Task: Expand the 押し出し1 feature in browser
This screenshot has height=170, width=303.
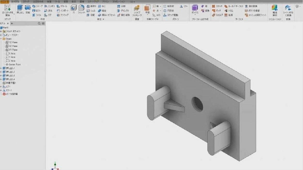Action: click(x=1, y=68)
